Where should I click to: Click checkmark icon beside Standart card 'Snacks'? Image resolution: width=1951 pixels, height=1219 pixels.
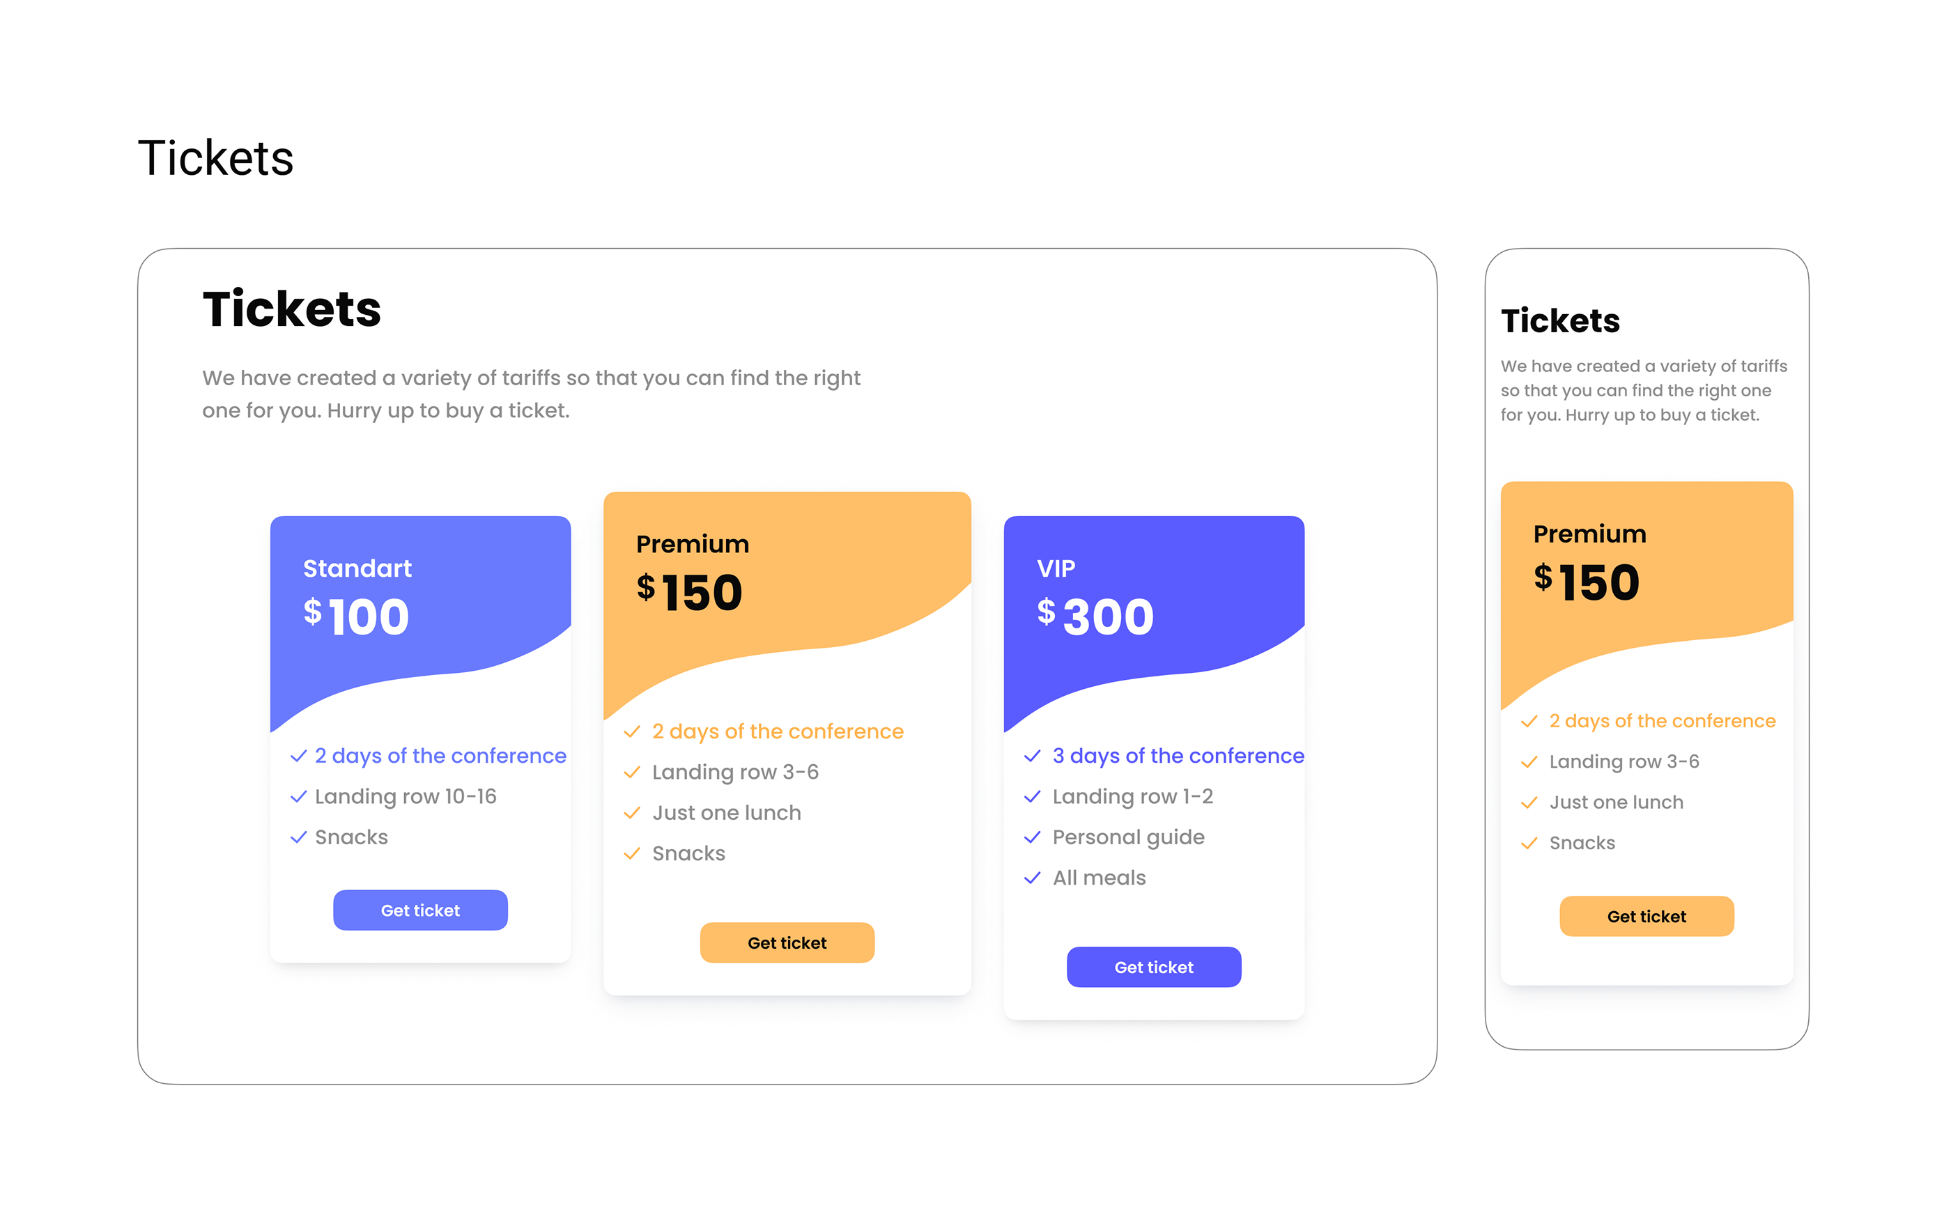tap(298, 837)
